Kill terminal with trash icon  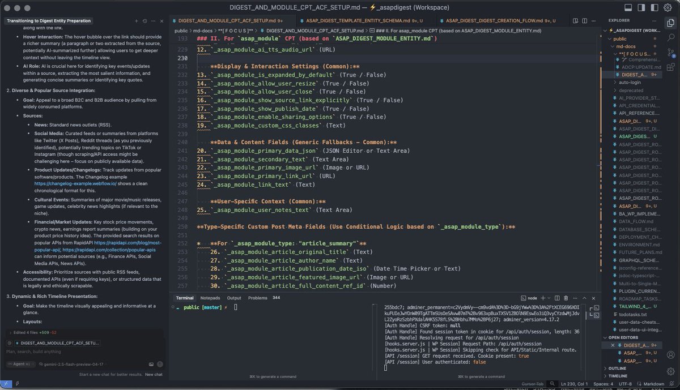pos(566,298)
